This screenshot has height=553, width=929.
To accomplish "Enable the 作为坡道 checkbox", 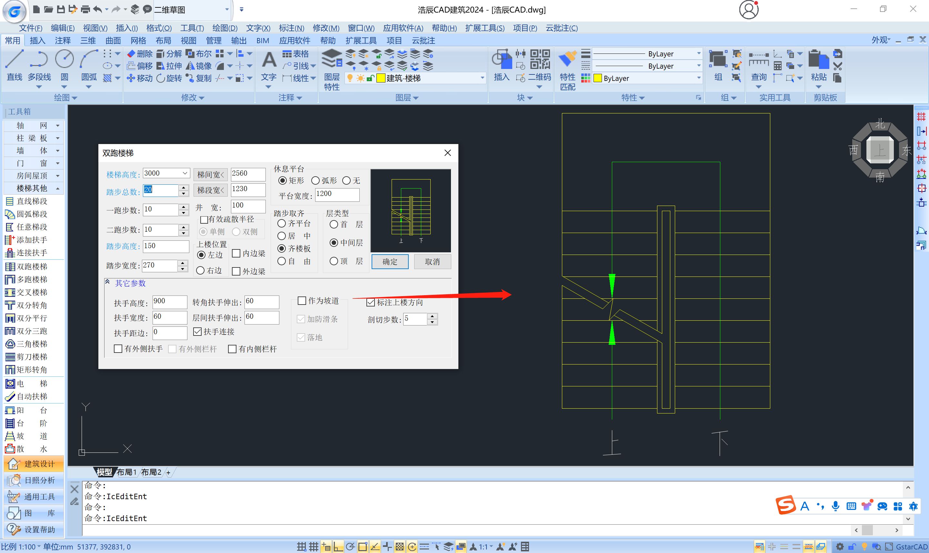I will click(302, 301).
